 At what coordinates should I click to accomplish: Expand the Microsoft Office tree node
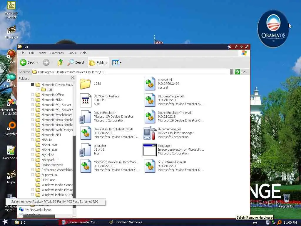(x=32, y=94)
